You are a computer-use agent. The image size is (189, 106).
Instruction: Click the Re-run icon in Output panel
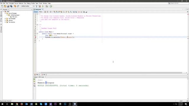coord(35,79)
